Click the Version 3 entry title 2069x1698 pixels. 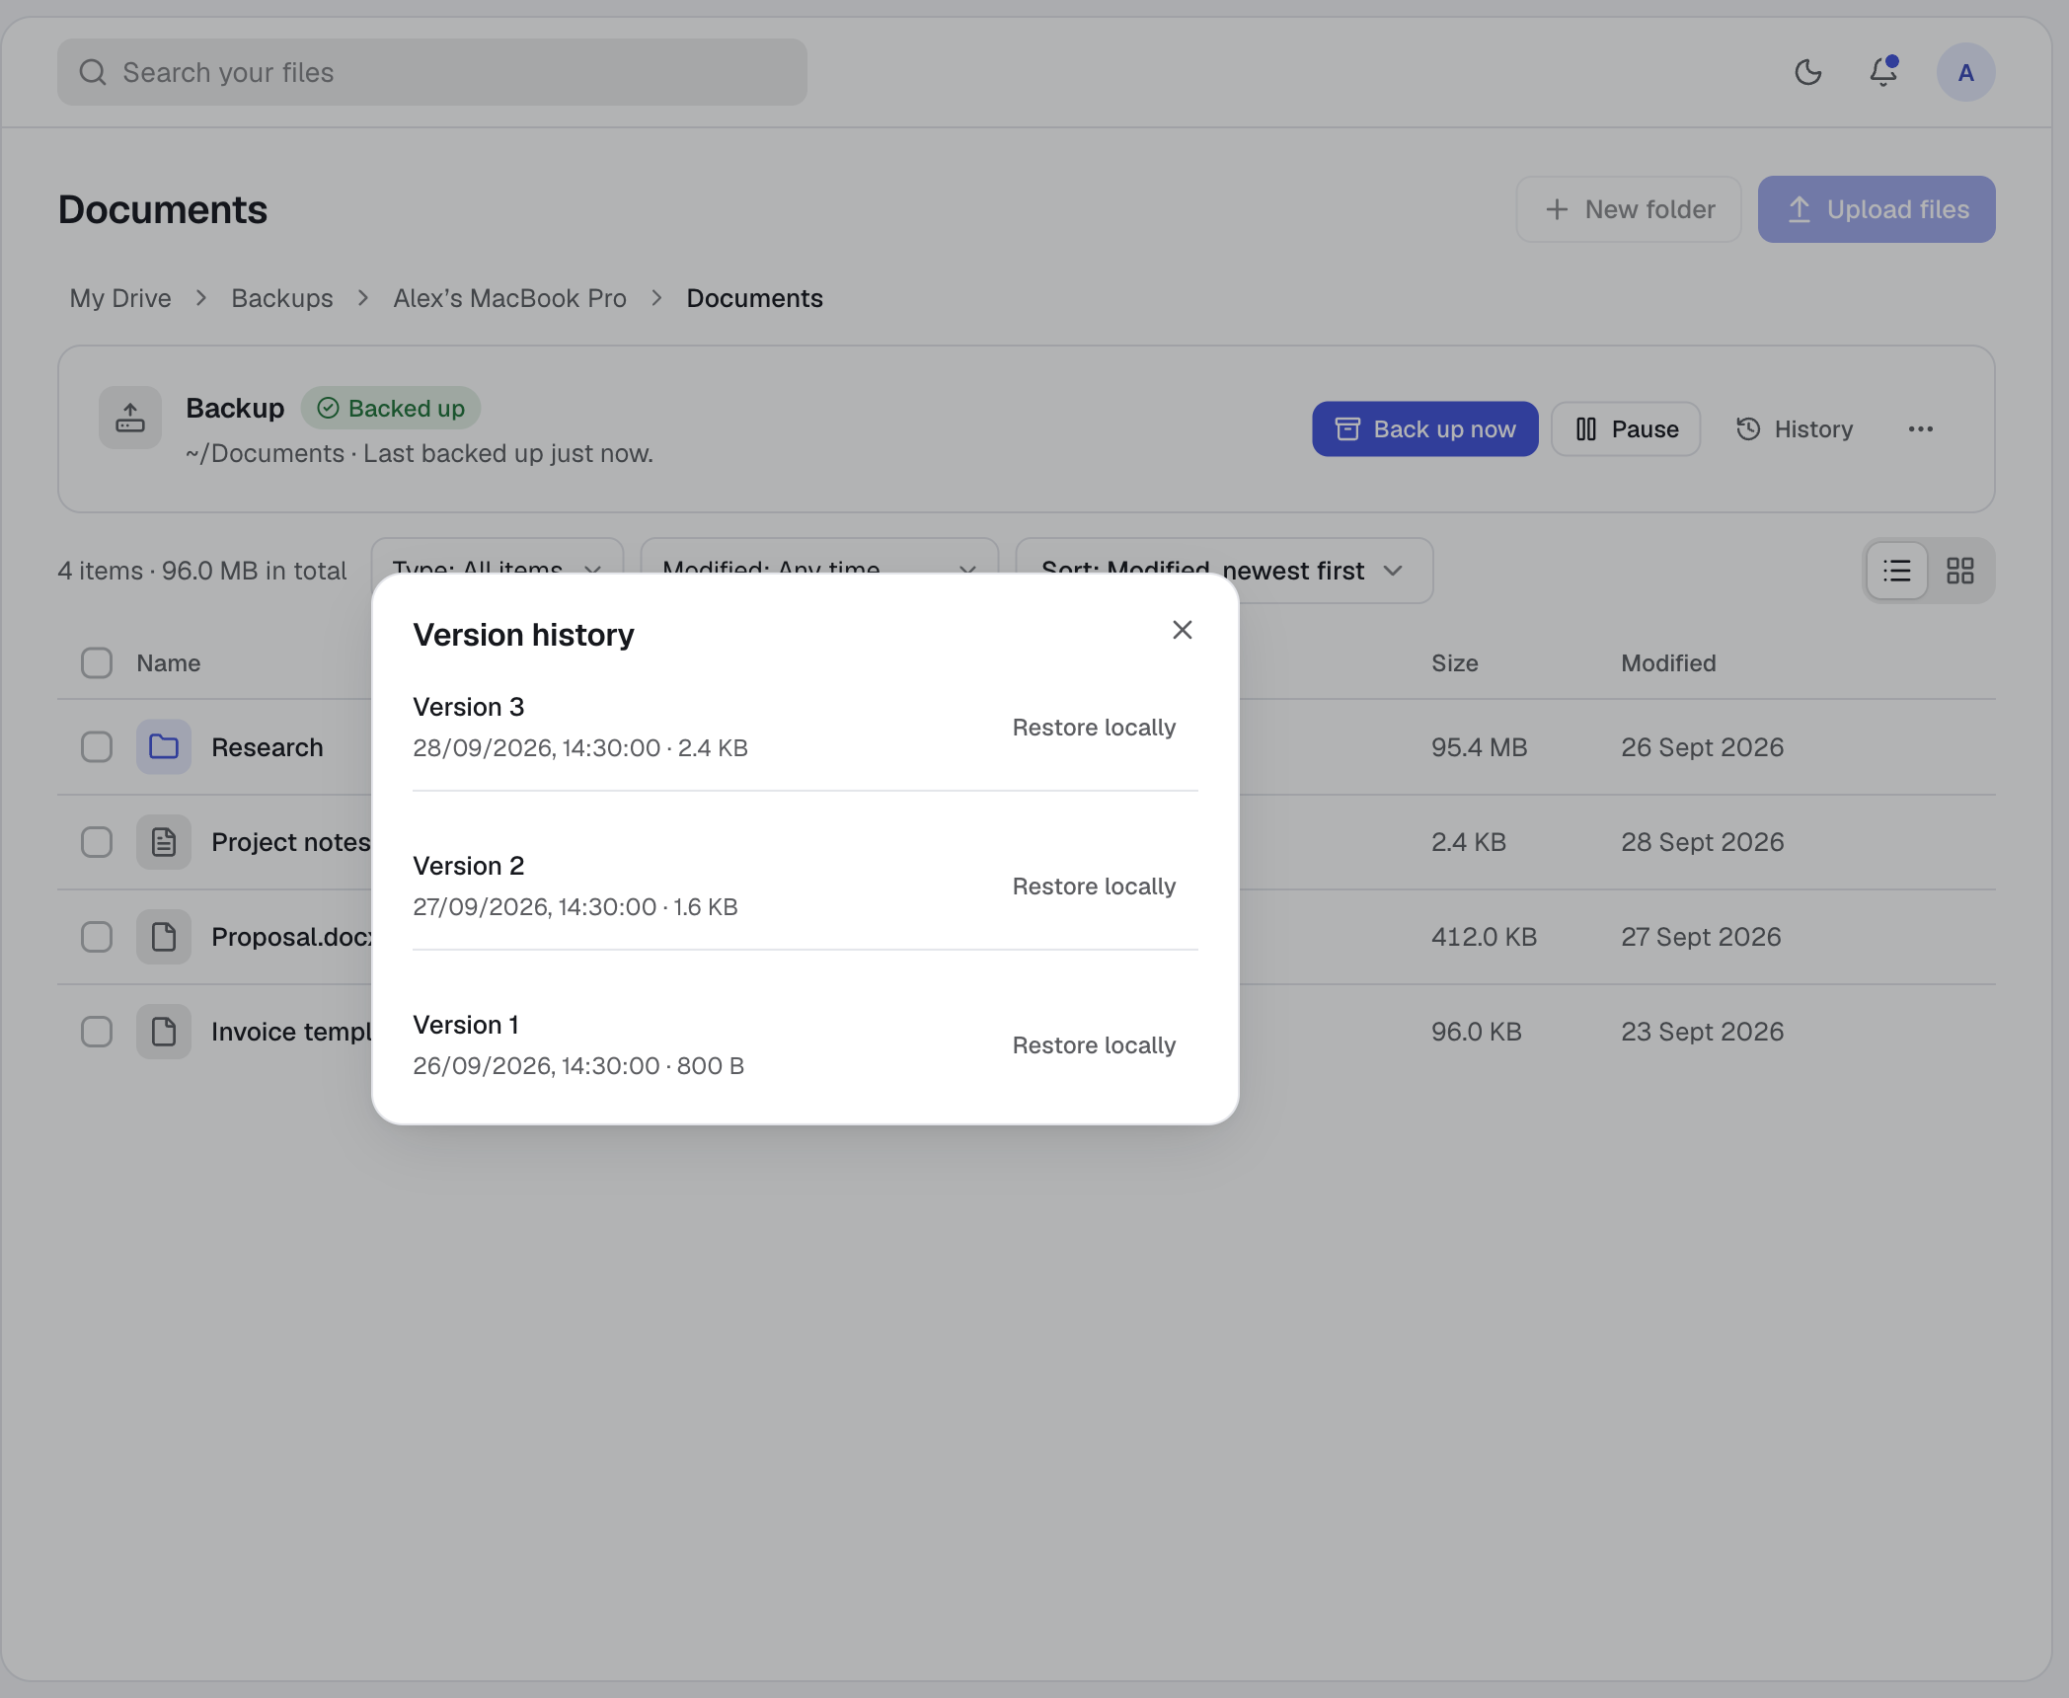click(x=469, y=707)
